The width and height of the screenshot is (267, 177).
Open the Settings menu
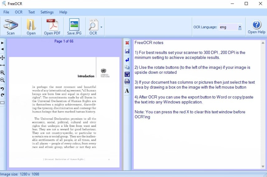(47, 12)
